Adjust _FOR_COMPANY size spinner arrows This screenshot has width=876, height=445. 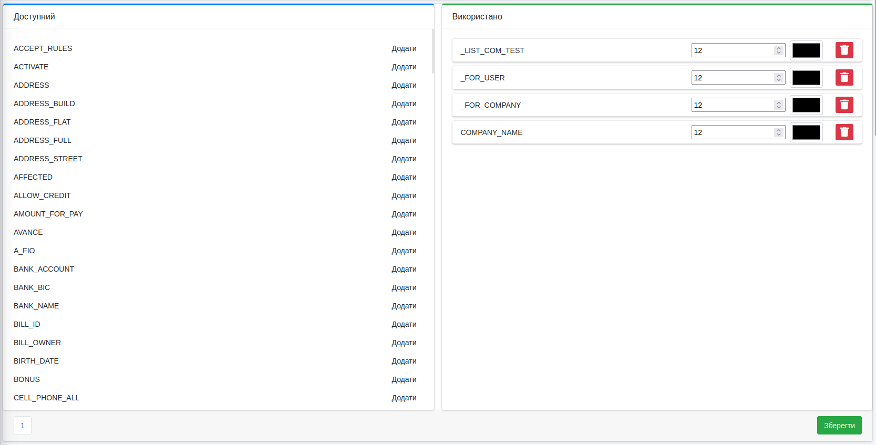pyautogui.click(x=779, y=105)
